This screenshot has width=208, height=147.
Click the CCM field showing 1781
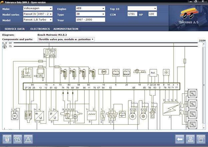point(132,14)
